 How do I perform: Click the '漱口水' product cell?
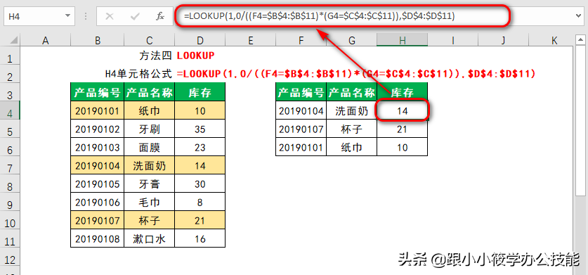[x=149, y=238]
